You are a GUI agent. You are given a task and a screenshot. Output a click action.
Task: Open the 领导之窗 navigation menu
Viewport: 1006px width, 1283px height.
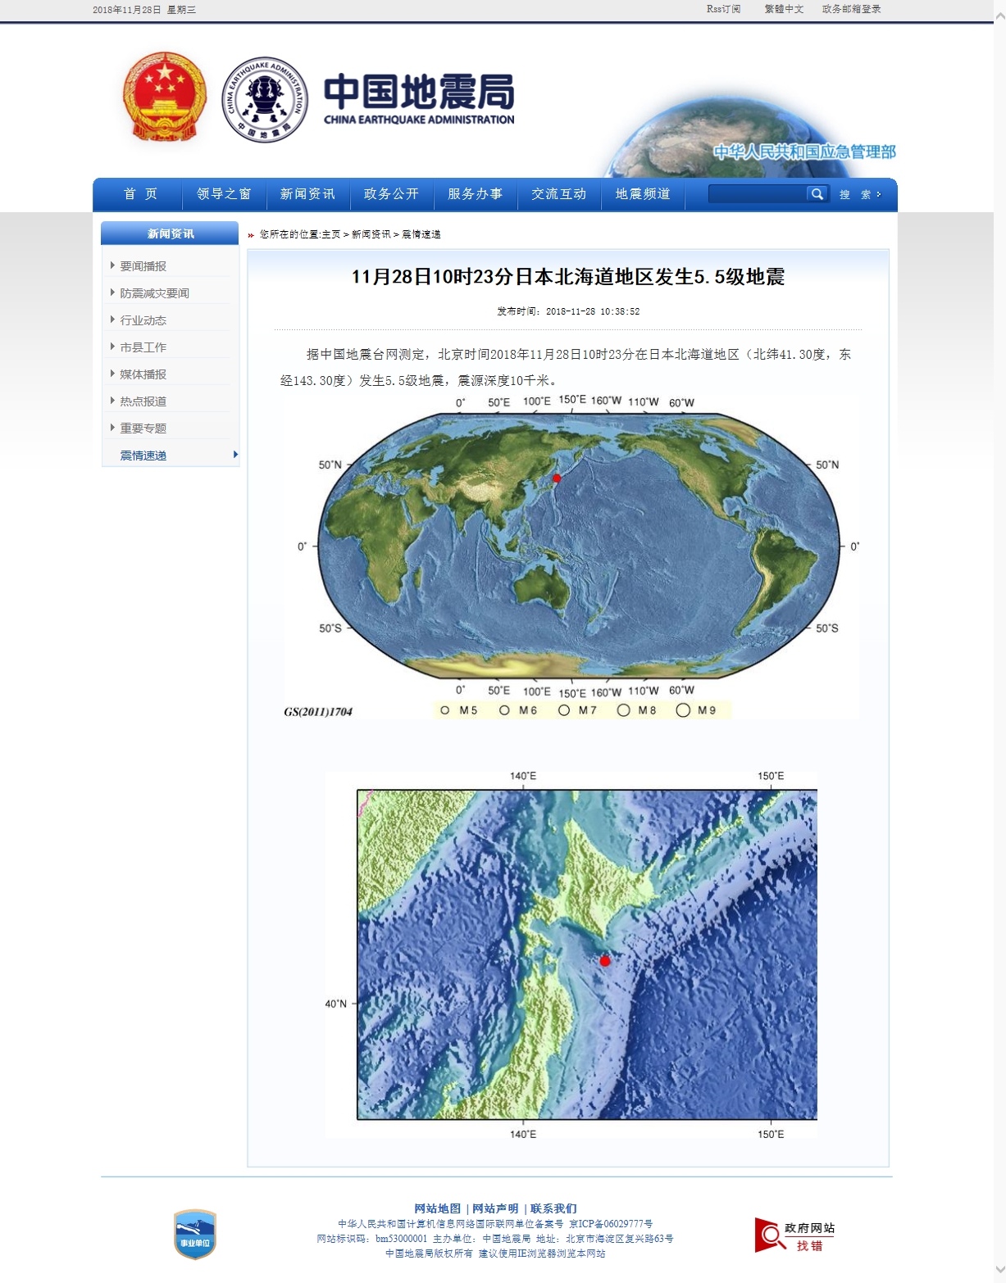[x=224, y=194]
